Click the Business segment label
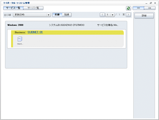Viewport: 159px width, 120px height. (20, 32)
